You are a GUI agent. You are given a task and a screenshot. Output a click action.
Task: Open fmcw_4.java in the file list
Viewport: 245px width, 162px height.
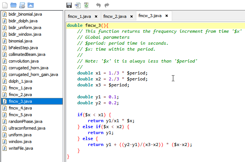tap(20, 108)
